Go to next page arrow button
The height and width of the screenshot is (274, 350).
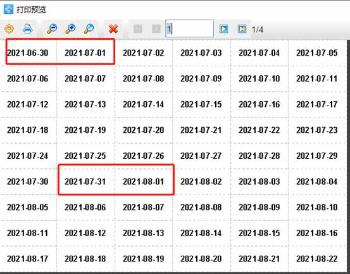223,28
